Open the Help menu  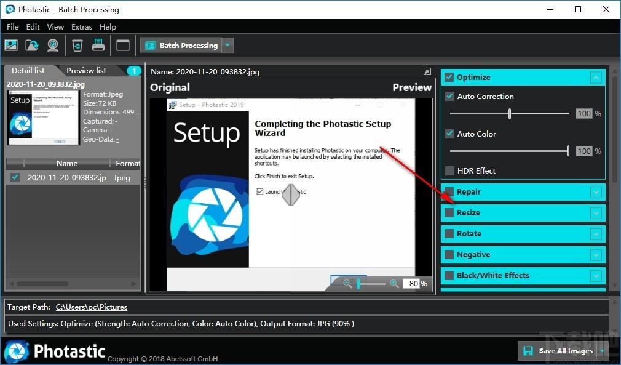[108, 27]
